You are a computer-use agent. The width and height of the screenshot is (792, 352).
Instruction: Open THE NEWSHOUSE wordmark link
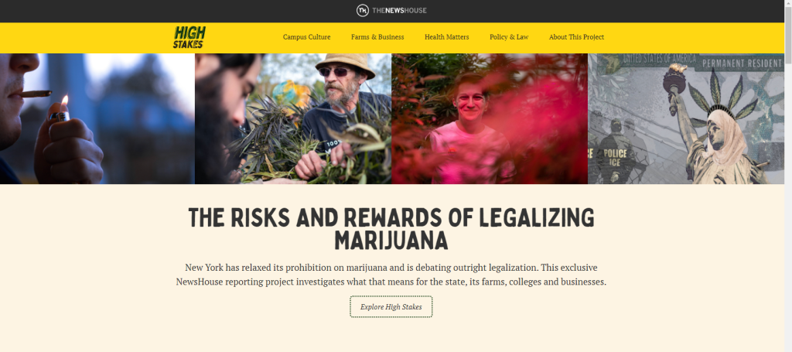click(x=399, y=11)
